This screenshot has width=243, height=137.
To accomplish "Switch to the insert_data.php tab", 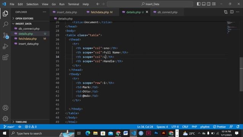I will coord(67,12).
